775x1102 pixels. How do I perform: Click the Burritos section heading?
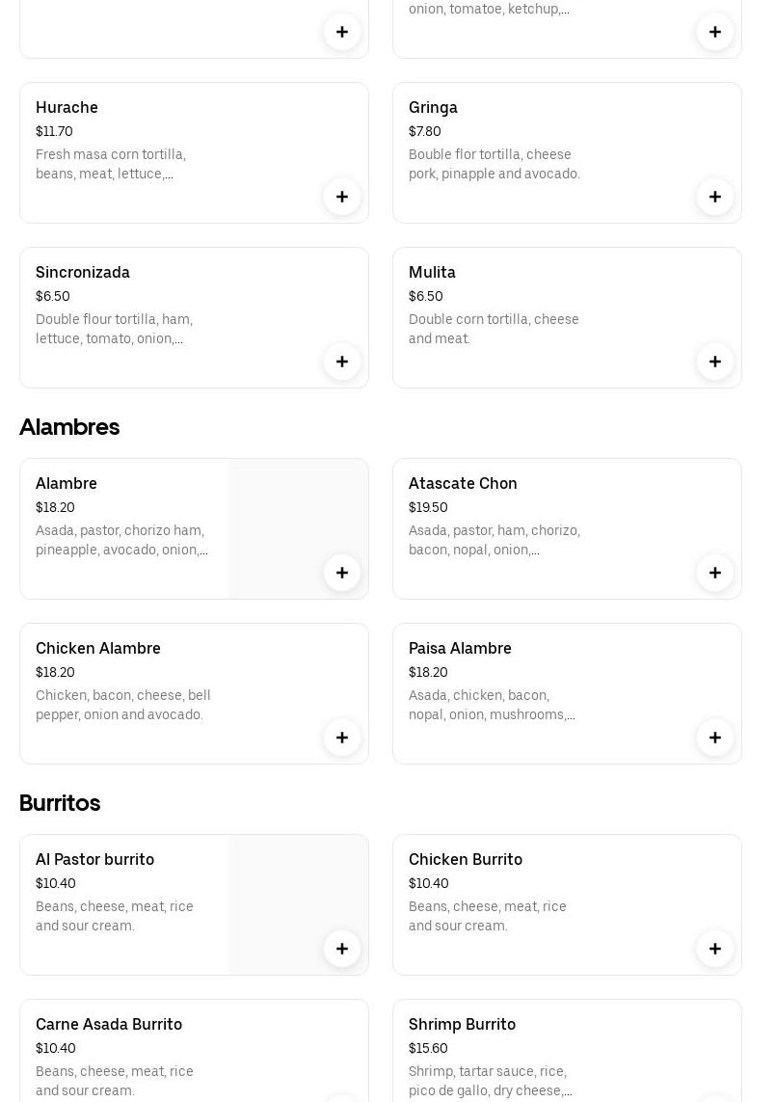(60, 803)
